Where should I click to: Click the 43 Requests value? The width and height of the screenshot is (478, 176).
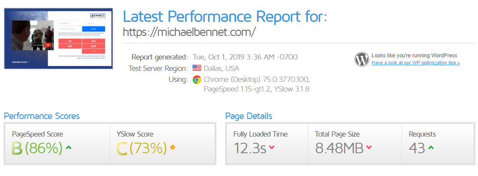tap(417, 148)
